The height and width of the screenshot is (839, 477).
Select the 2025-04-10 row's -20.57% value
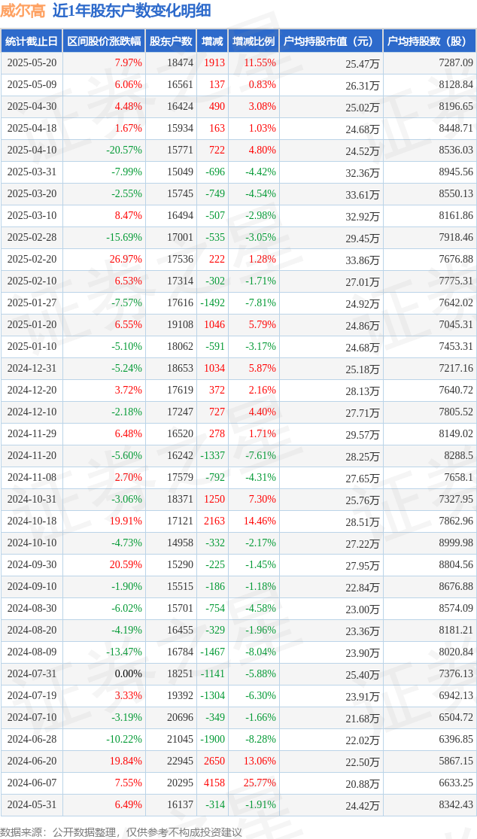123,151
